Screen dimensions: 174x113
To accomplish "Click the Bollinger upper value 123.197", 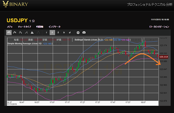I will [x=117, y=40].
